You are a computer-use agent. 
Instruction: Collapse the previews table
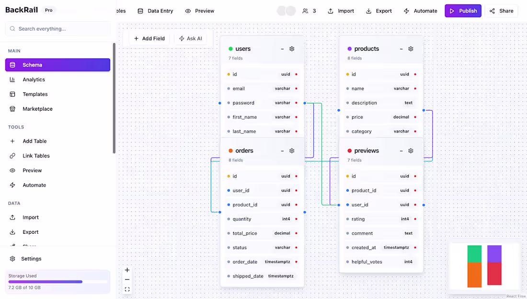tap(401, 150)
